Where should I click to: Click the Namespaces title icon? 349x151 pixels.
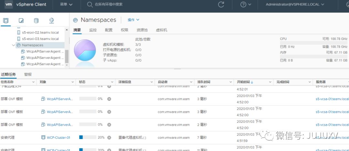pyautogui.click(x=75, y=20)
